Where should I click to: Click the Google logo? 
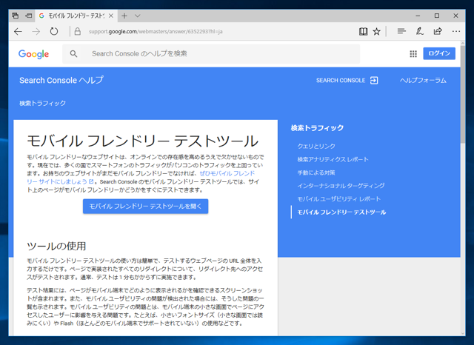tap(33, 54)
